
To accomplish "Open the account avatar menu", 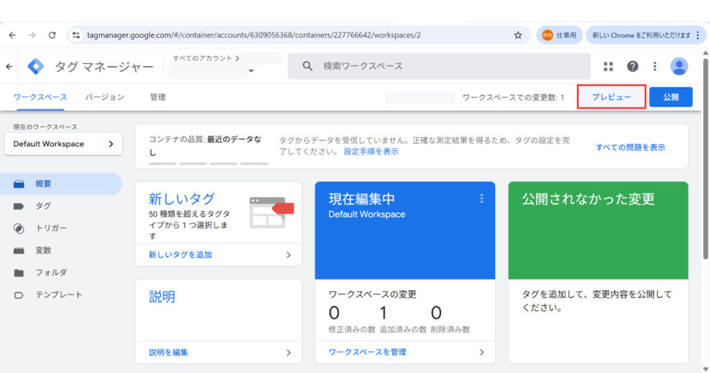I will 679,67.
